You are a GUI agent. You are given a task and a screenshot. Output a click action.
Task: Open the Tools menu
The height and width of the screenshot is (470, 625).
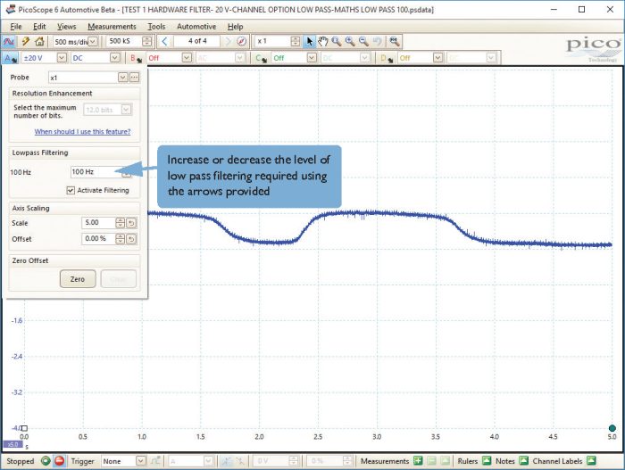point(156,26)
